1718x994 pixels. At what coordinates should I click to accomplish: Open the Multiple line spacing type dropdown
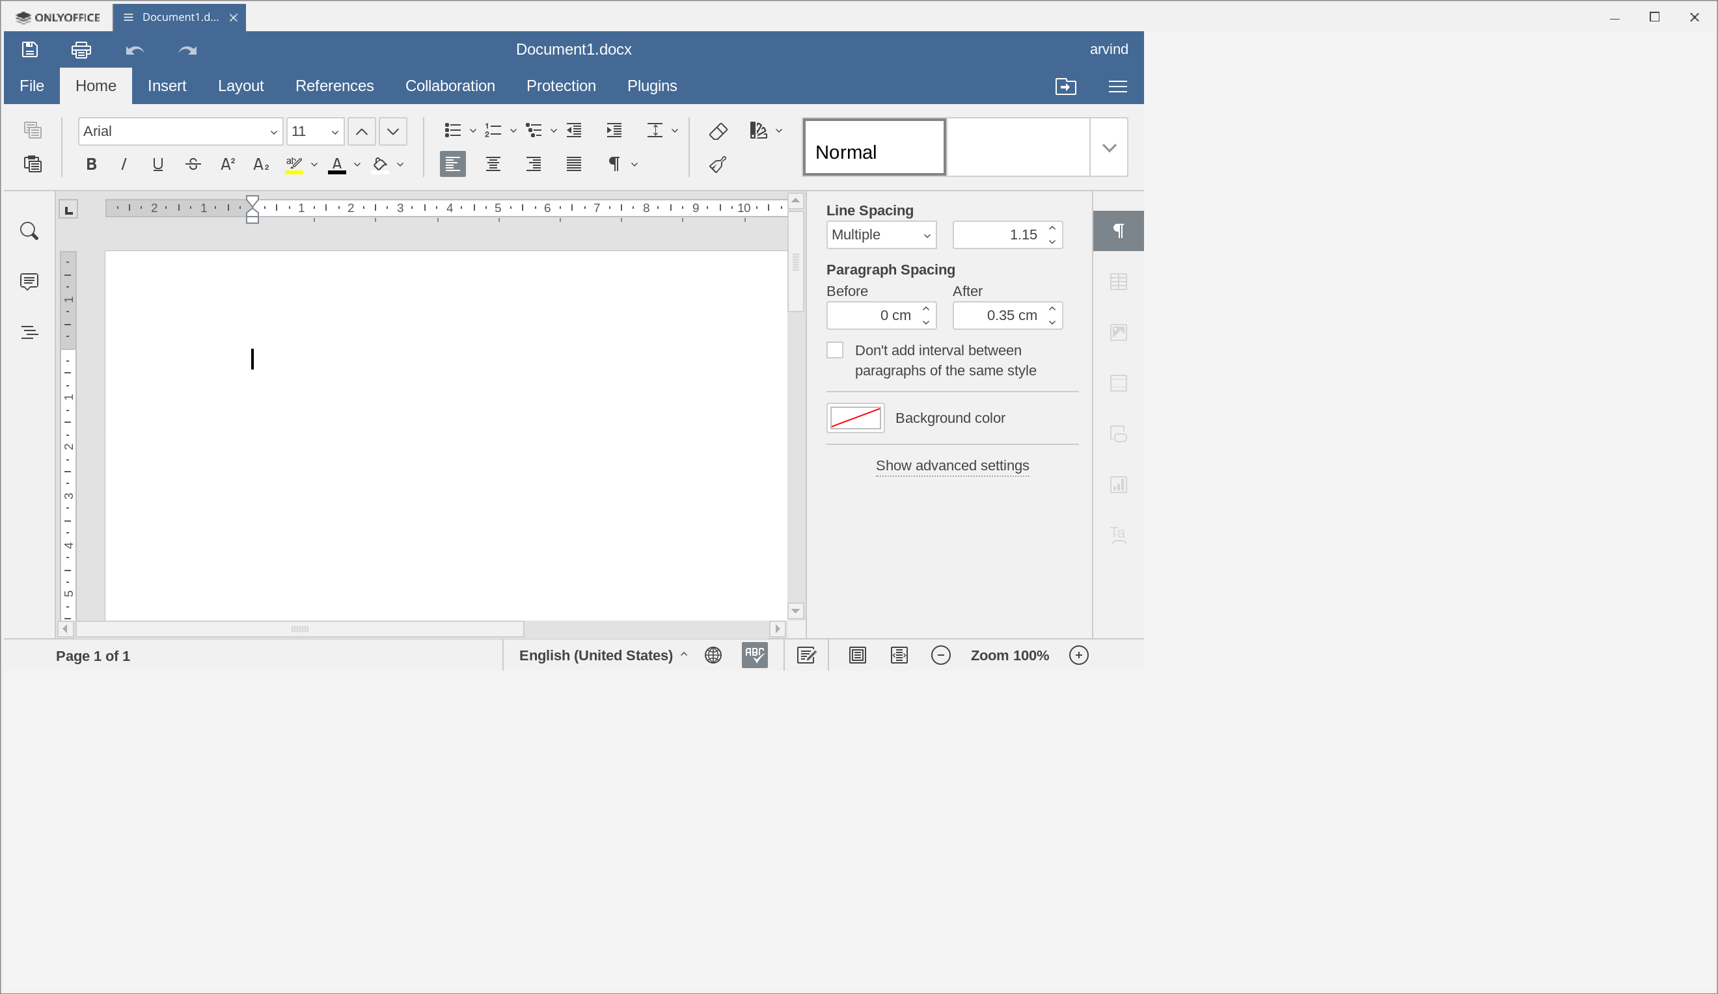(x=882, y=235)
